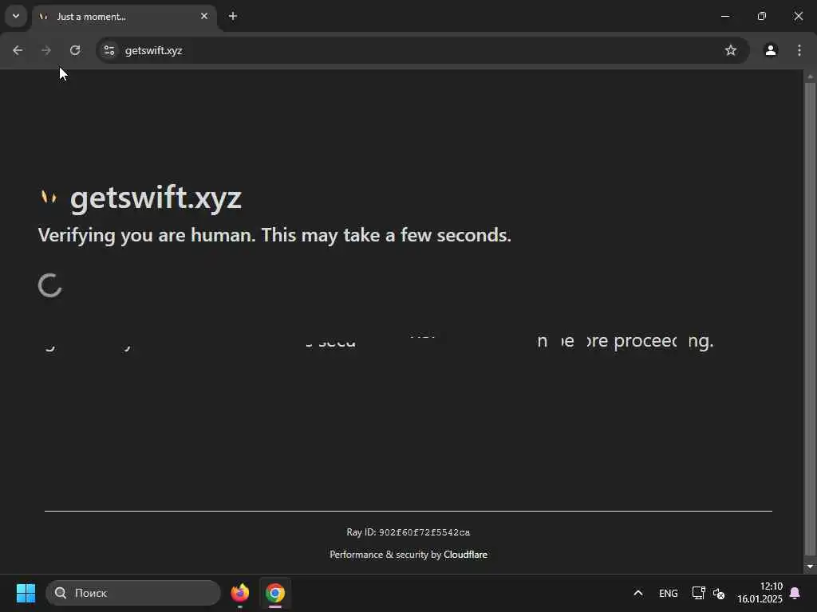Click the getswift.xyz heading
The height and width of the screenshot is (612, 817).
[x=156, y=198]
